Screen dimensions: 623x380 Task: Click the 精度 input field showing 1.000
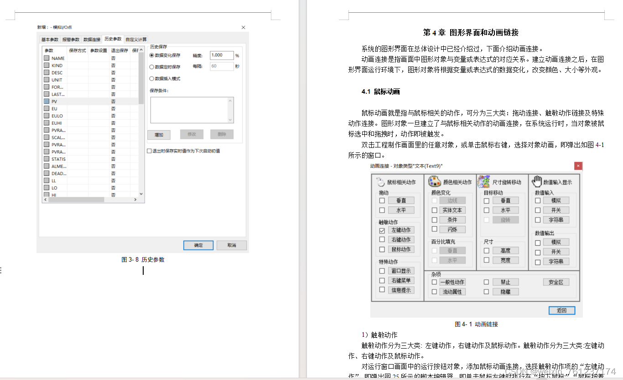tap(222, 55)
